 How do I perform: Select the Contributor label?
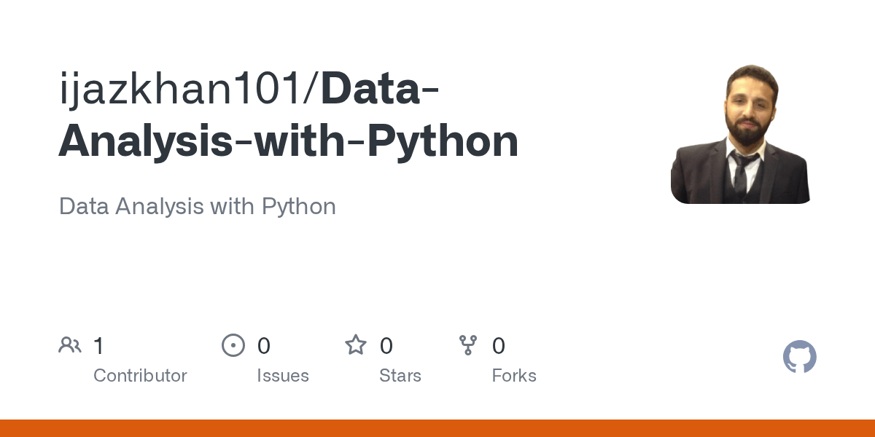tap(140, 376)
